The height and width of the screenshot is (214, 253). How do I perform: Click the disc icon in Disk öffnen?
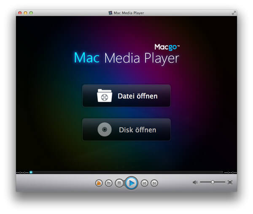point(105,130)
